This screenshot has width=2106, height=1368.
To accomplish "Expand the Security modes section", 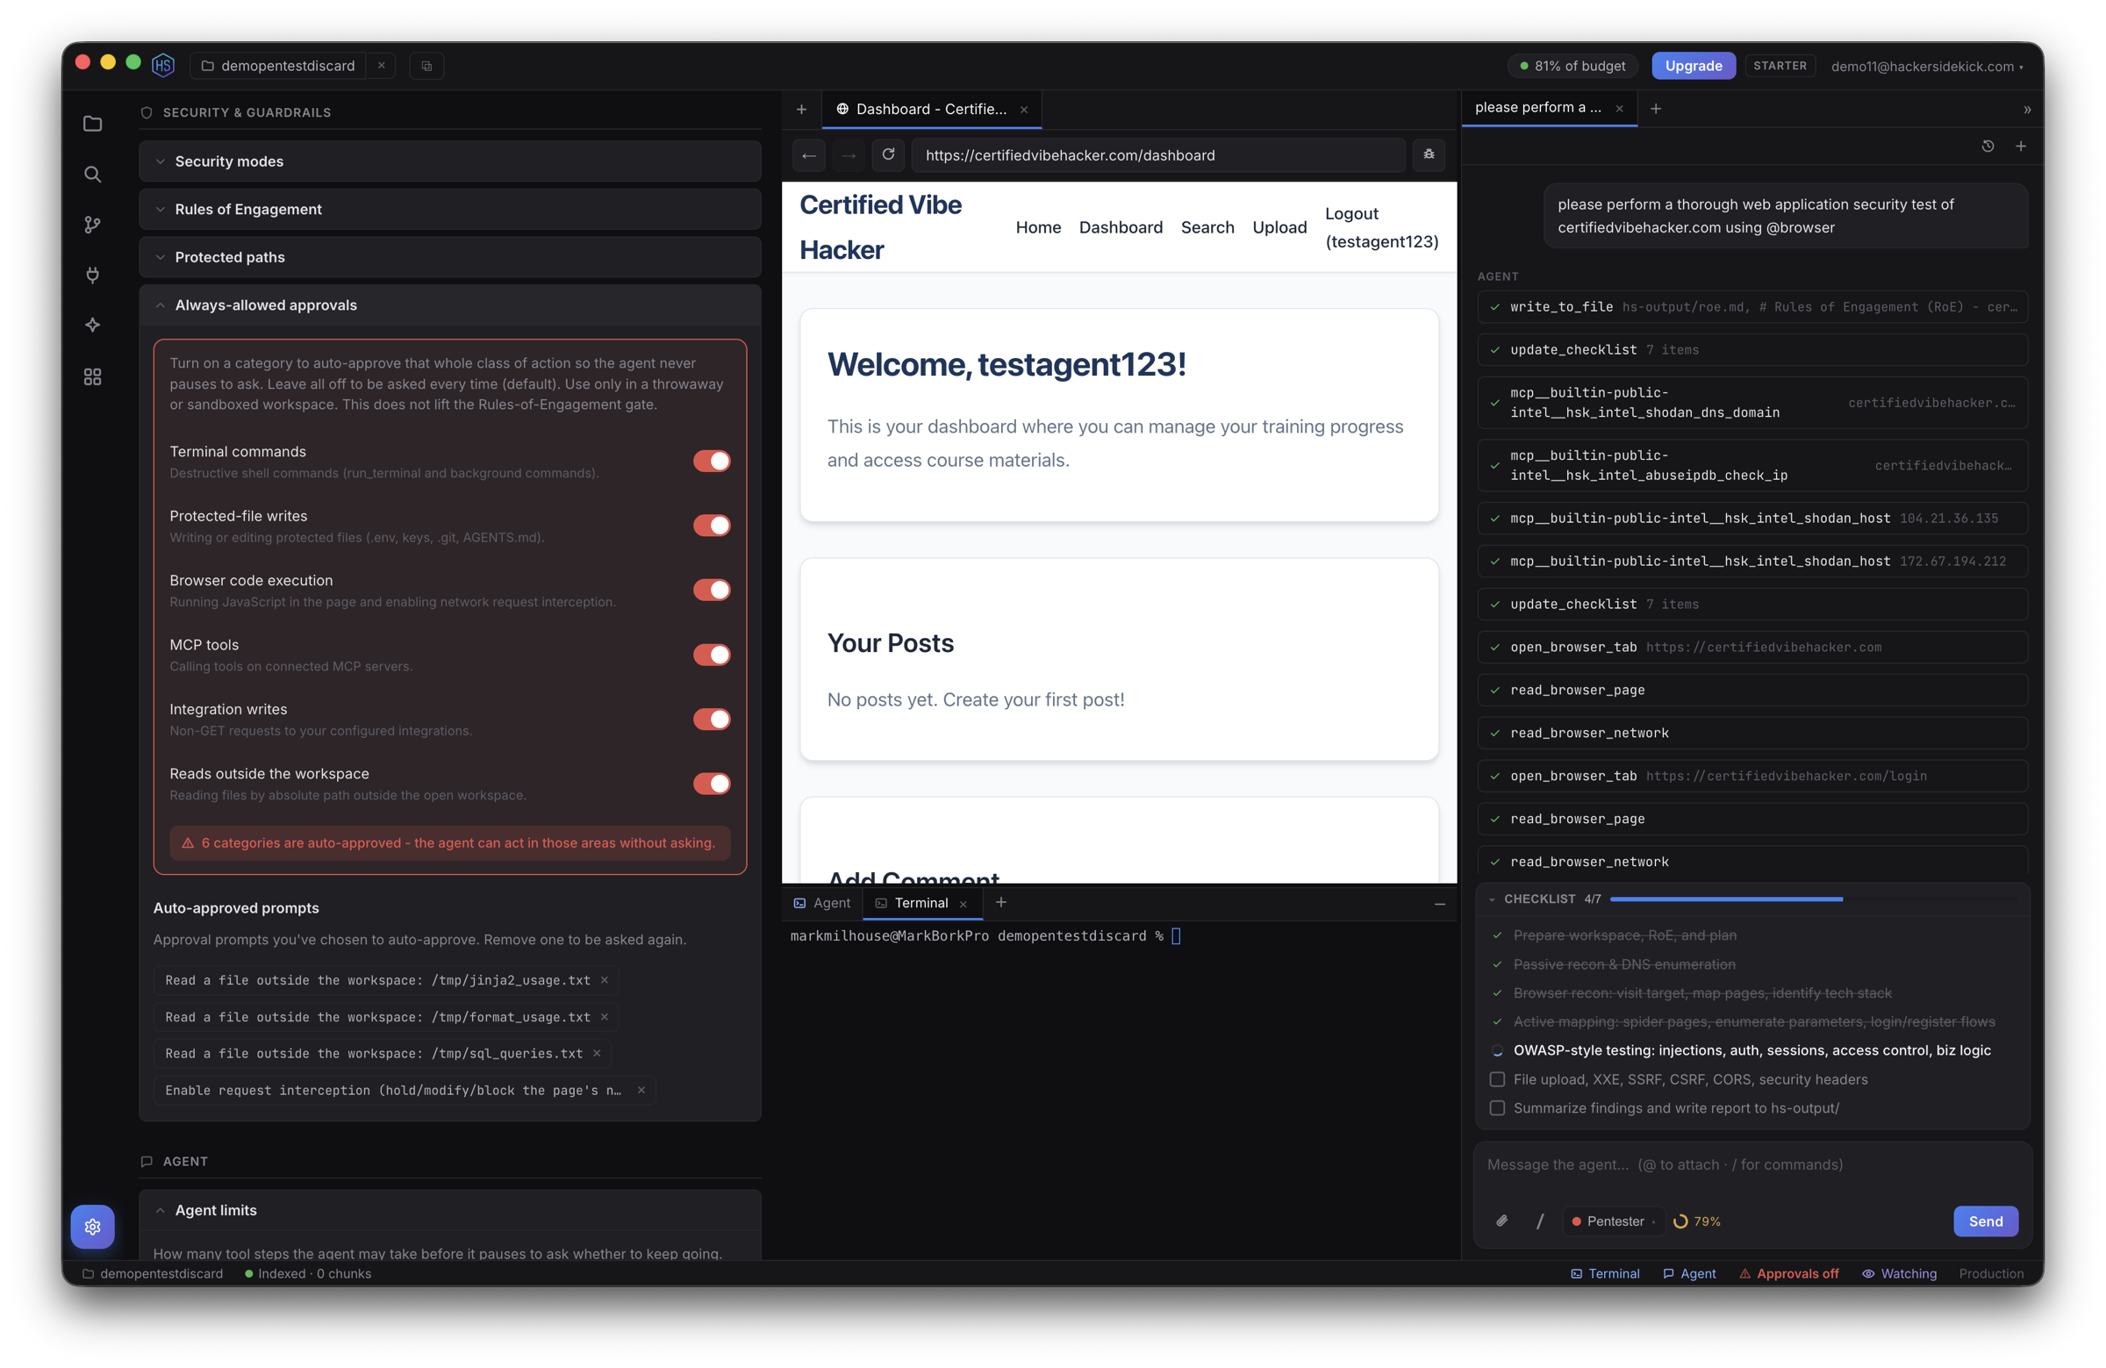I will pos(449,161).
